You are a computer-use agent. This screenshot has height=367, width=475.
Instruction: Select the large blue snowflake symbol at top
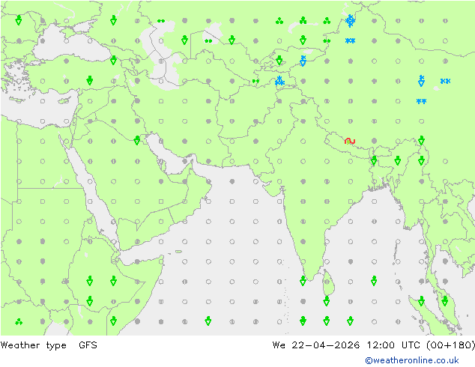coord(350,20)
